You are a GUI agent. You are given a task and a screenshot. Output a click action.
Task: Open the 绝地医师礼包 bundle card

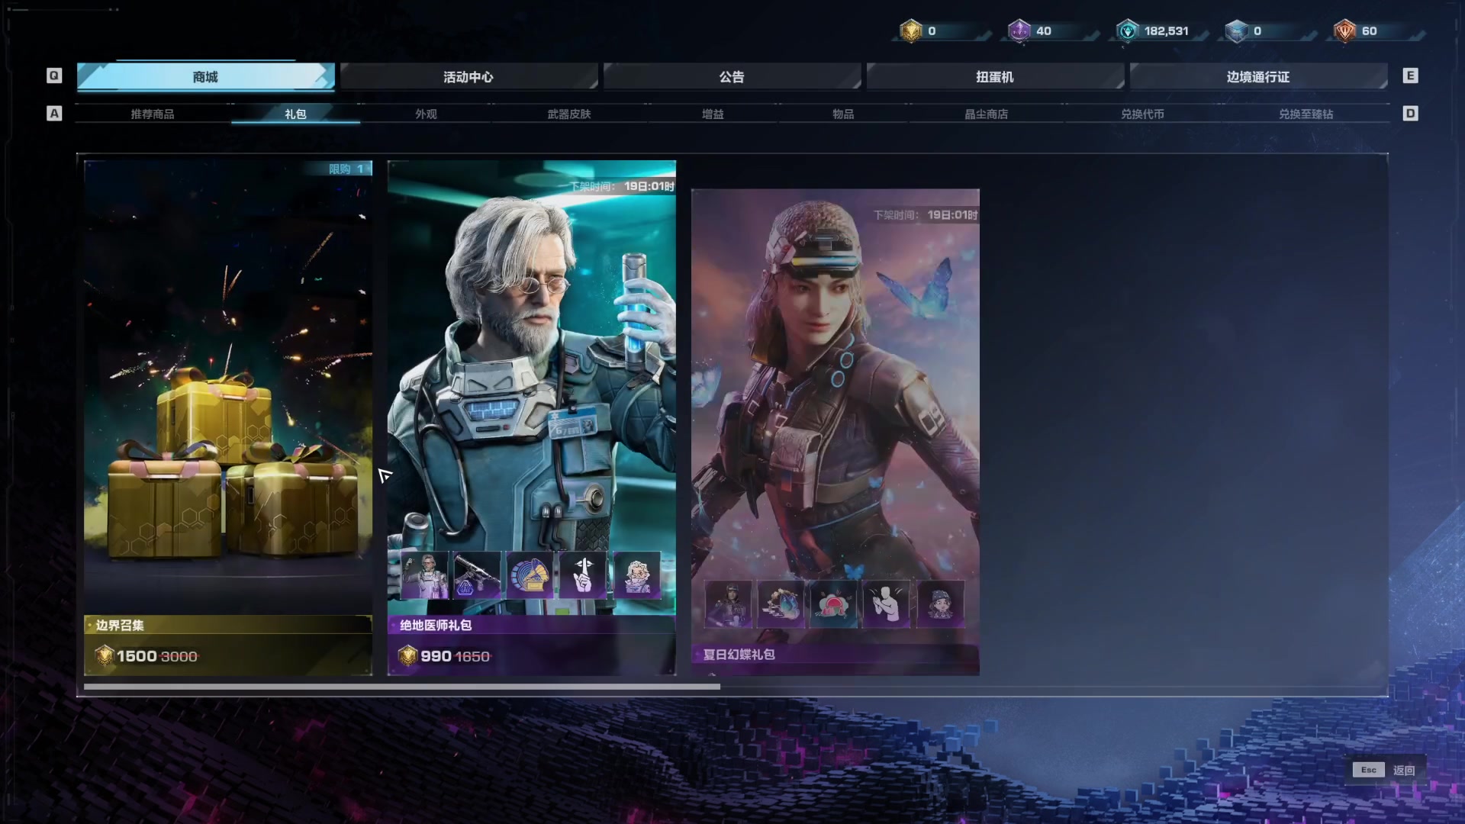click(532, 417)
